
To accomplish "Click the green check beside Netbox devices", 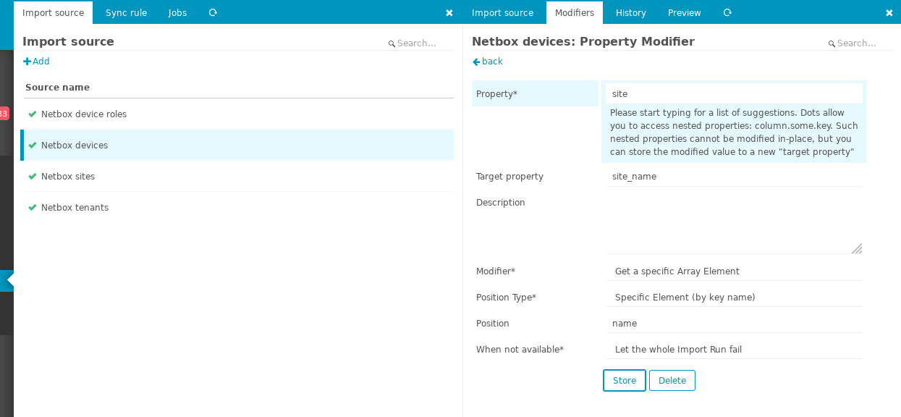I will 33,145.
